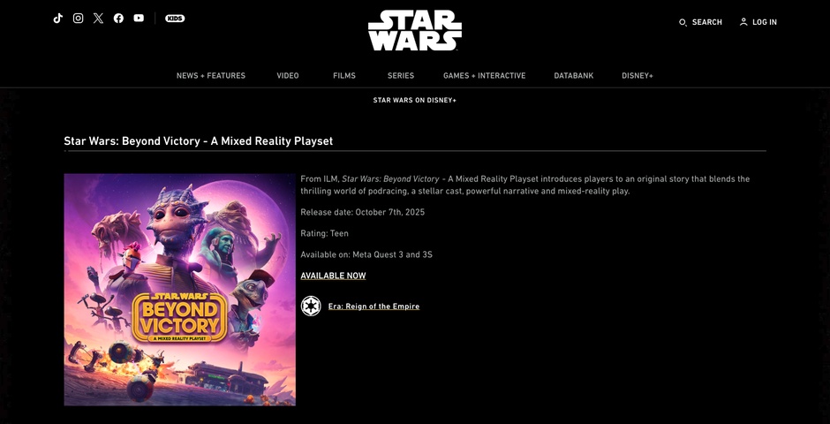
Task: Click the search magnifier icon
Action: [683, 22]
